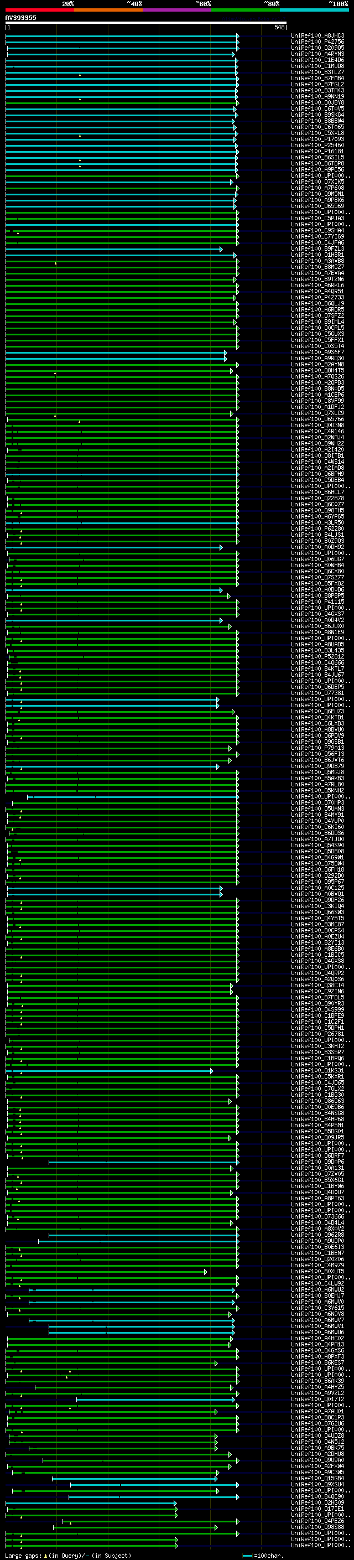This screenshot has width=354, height=1560.
Task: Select label UniRef100_C9SHA4
Action: (x=317, y=230)
